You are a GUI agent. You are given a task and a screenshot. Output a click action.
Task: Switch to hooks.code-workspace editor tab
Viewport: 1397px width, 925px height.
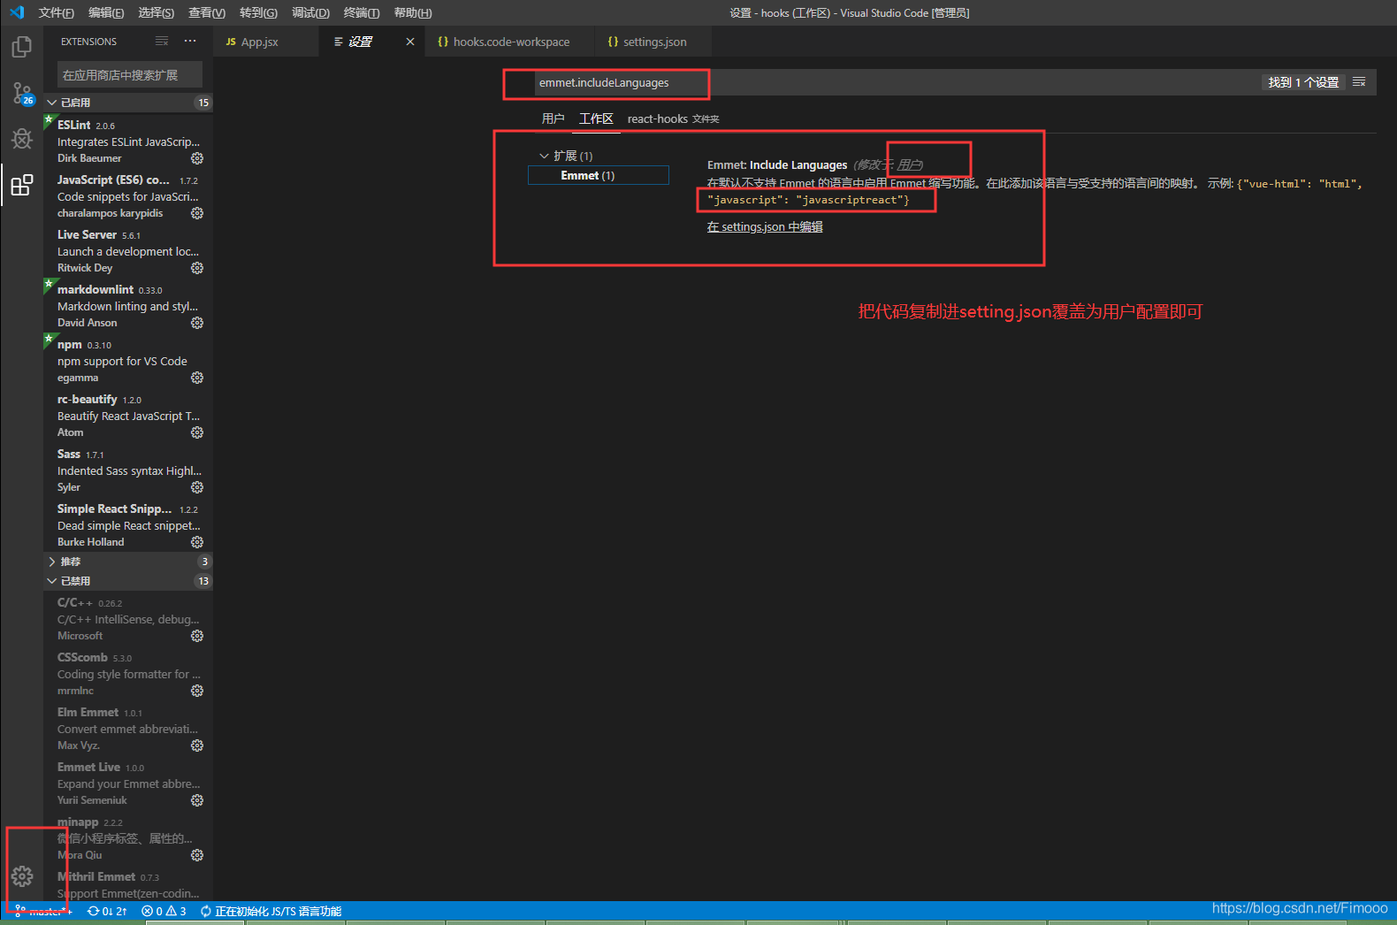click(x=511, y=42)
